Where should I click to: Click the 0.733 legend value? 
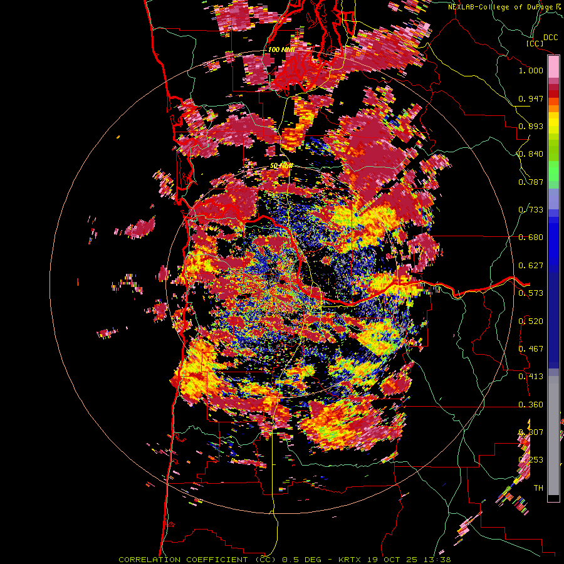click(531, 210)
